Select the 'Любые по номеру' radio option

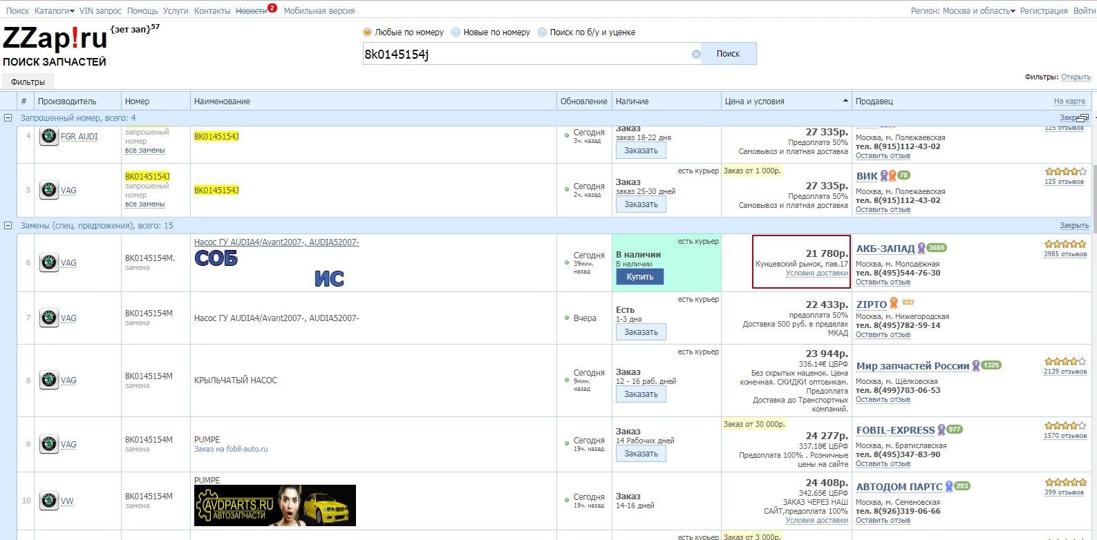(x=368, y=32)
